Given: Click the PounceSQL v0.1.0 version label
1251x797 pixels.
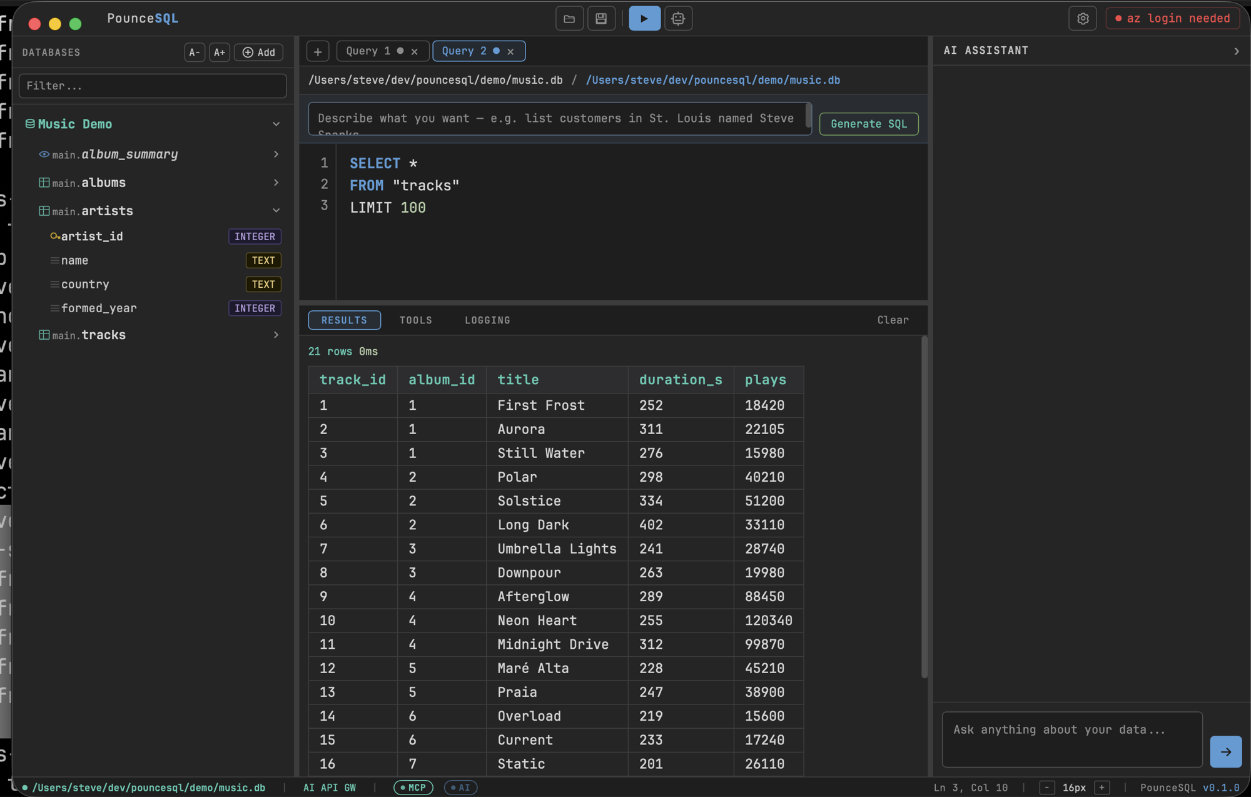Looking at the screenshot, I should click(x=1190, y=788).
